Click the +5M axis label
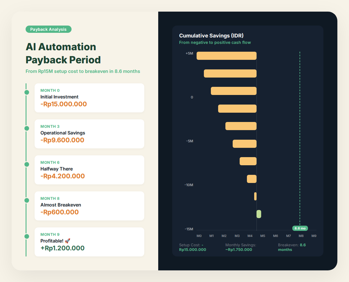 tap(189, 53)
